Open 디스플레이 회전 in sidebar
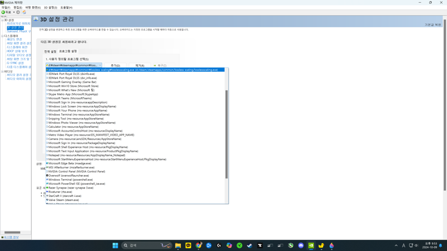Image resolution: width=447 pixels, height=251 pixels. click(17, 47)
